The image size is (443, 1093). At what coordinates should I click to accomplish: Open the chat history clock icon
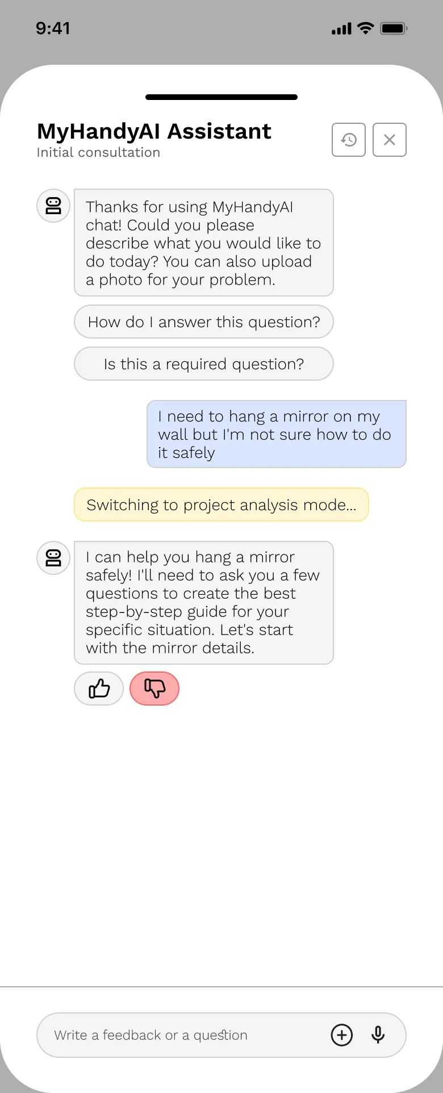pyautogui.click(x=349, y=140)
